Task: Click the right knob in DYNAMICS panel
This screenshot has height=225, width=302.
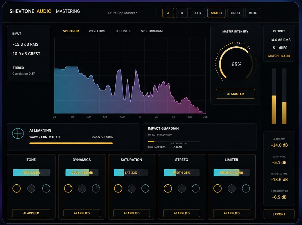Action: tap(96, 188)
